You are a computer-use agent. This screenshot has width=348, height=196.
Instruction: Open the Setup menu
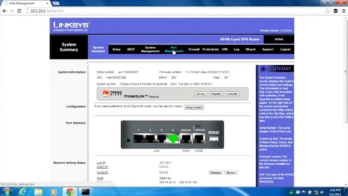[x=116, y=50]
